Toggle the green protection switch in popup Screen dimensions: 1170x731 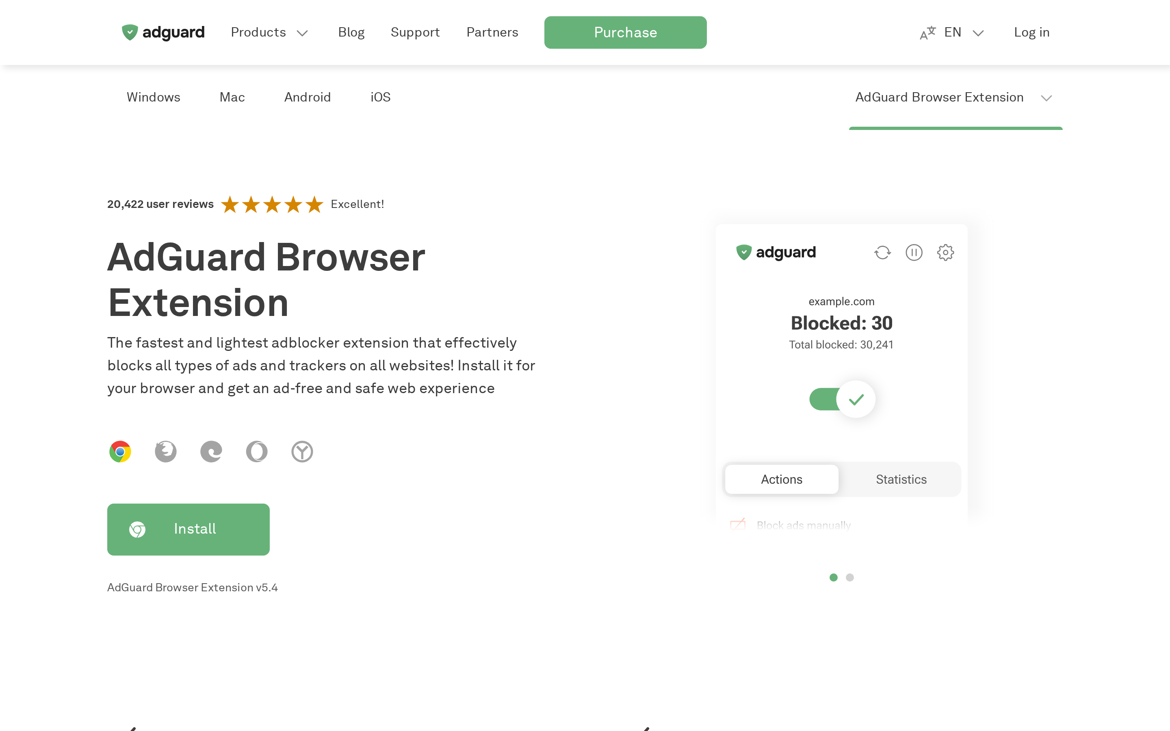pyautogui.click(x=842, y=399)
